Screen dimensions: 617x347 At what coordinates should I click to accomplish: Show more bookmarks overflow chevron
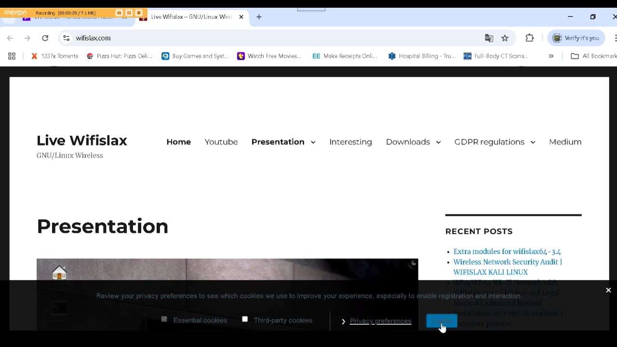click(551, 56)
